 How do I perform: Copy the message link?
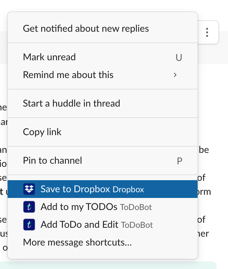click(x=42, y=132)
